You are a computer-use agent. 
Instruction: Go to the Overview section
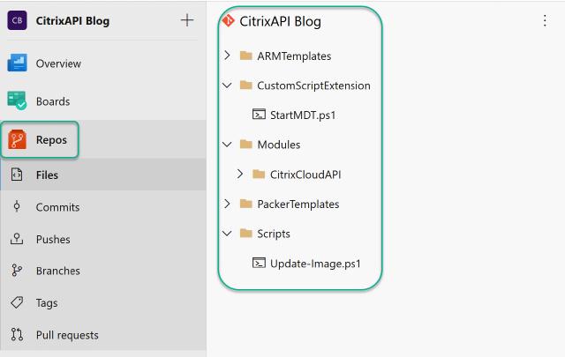coord(58,63)
